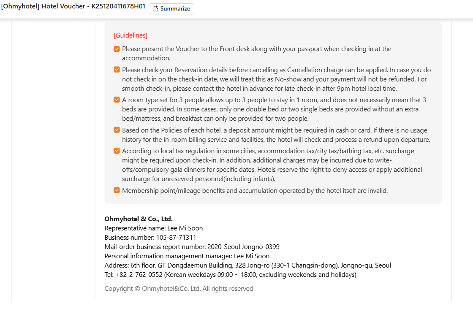473x314 pixels.
Task: Click the Summarize sparkle icon
Action: [x=155, y=9]
